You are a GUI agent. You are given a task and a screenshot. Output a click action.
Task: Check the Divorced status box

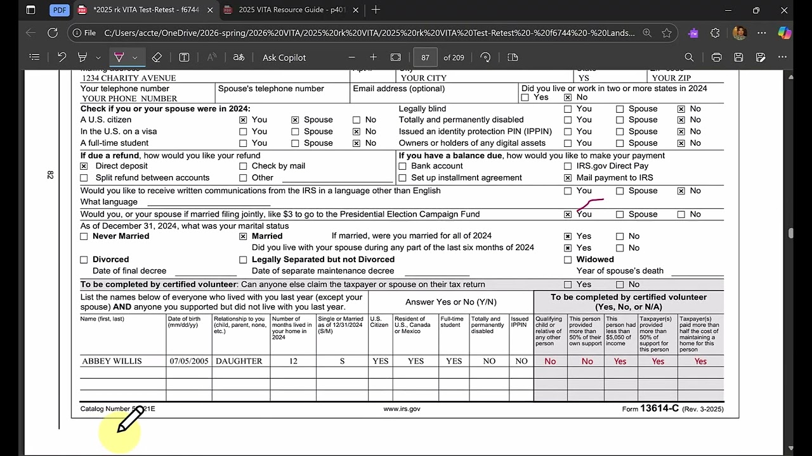[84, 260]
